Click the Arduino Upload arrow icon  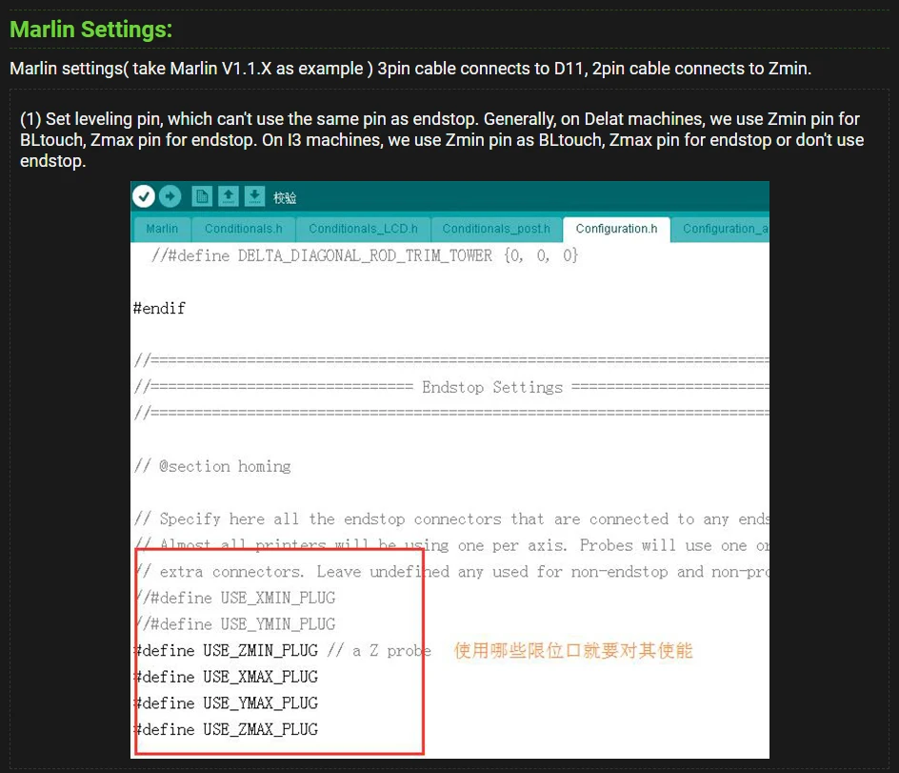(170, 196)
